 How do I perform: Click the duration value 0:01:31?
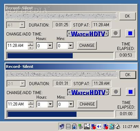point(62,83)
